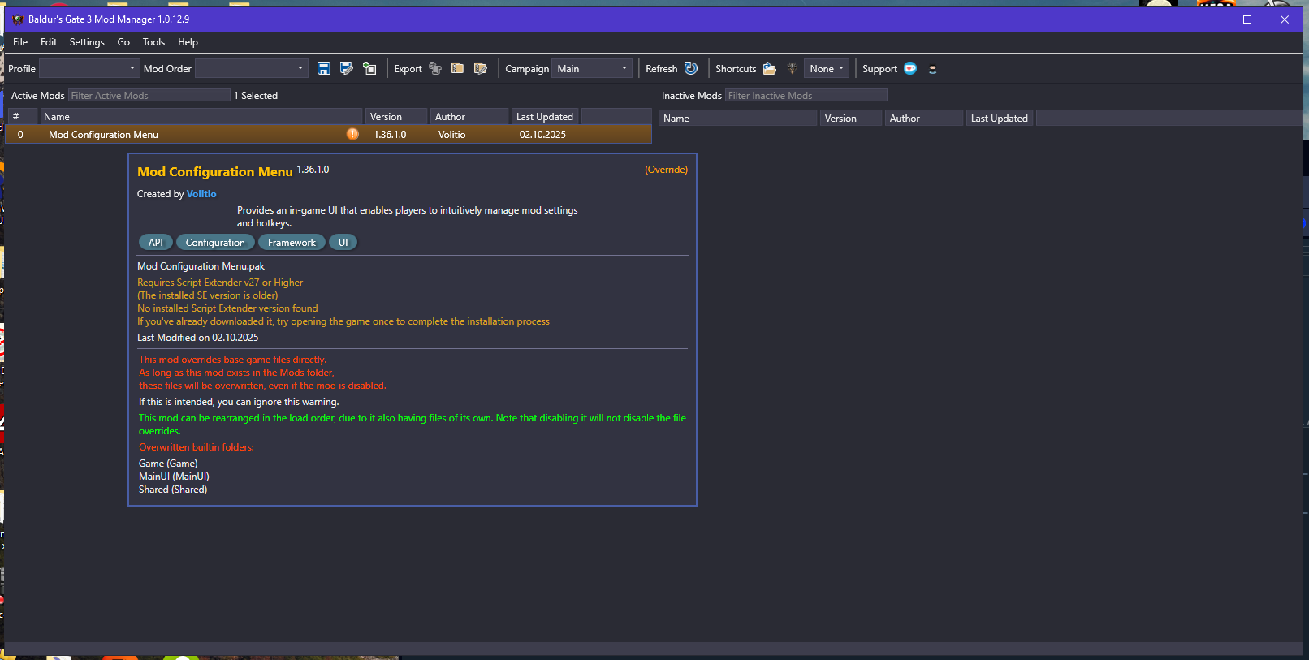The image size is (1309, 660).
Task: Click the 1 Selected status text
Action: [256, 96]
